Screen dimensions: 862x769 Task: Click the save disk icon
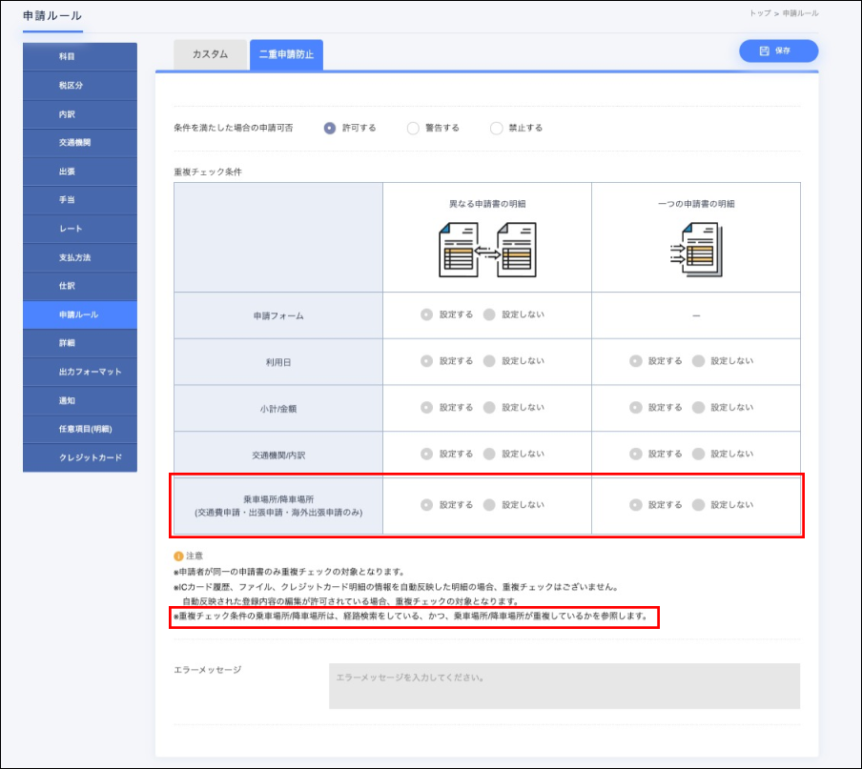coord(764,51)
